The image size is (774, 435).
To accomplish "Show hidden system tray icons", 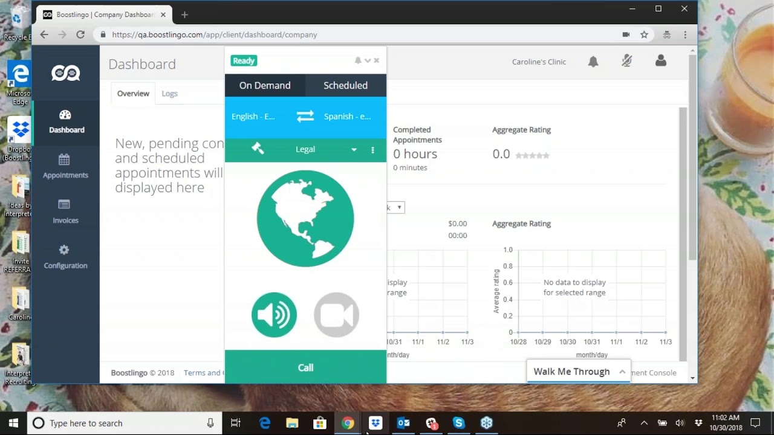I will click(644, 423).
